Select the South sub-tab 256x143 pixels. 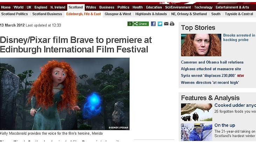click(216, 14)
